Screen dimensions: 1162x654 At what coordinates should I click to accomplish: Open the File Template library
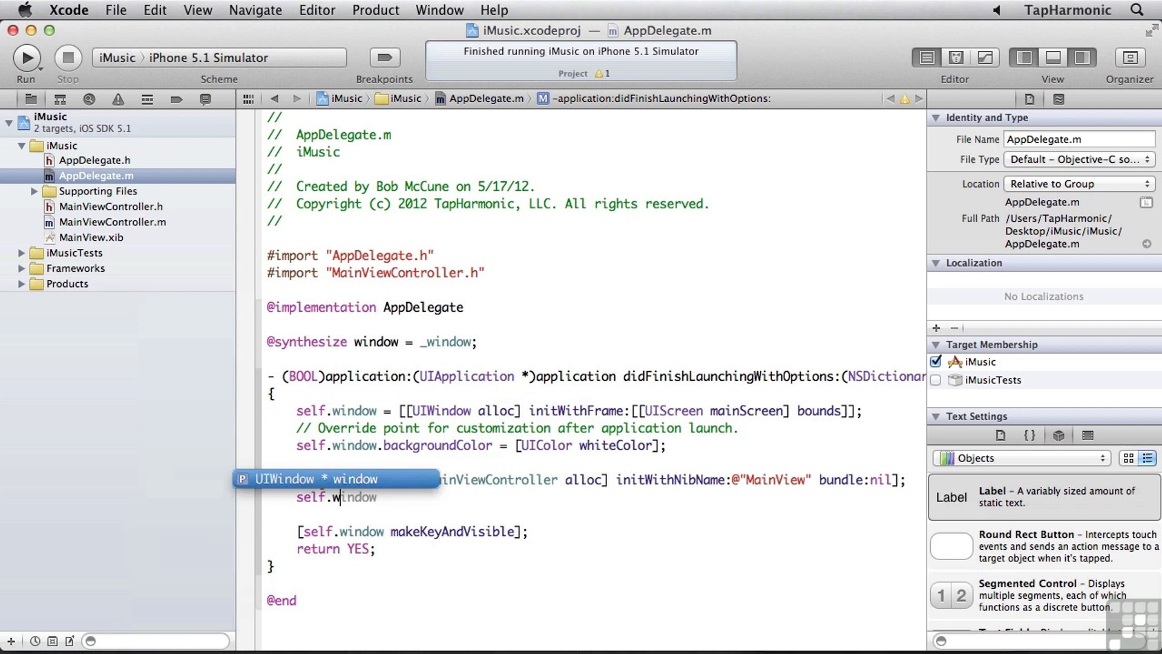tap(1000, 435)
